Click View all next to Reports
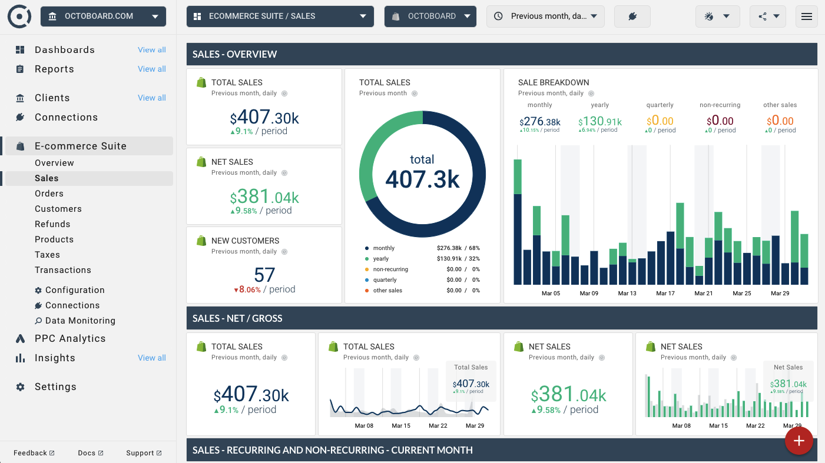 pos(152,69)
